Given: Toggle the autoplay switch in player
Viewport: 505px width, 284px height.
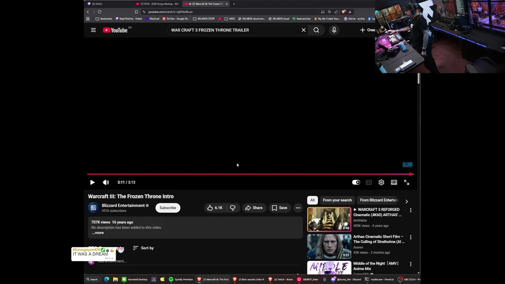Looking at the screenshot, I should pyautogui.click(x=356, y=182).
